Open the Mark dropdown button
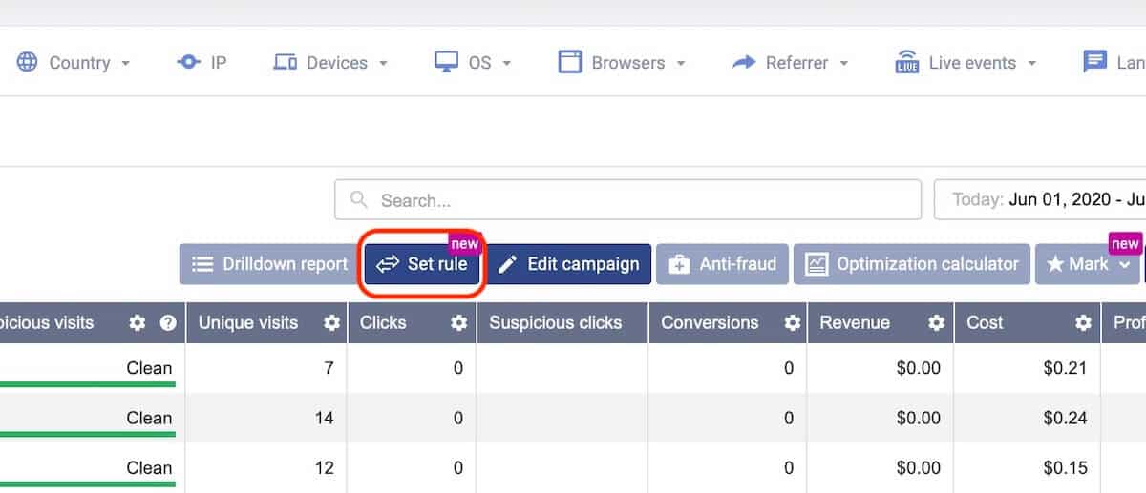Viewport: 1146px width, 493px height. pyautogui.click(x=1089, y=264)
